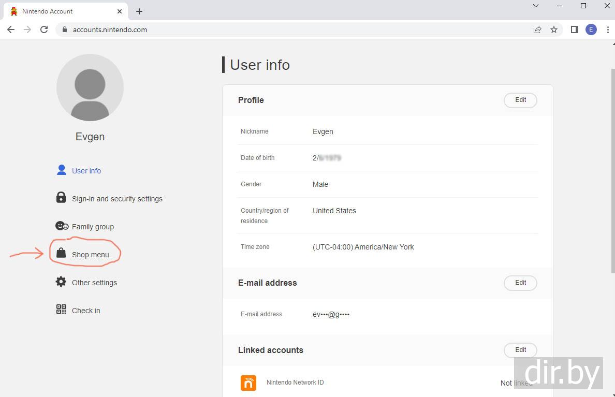615x397 pixels.
Task: Click the Family group smiley faces icon
Action: pos(62,226)
